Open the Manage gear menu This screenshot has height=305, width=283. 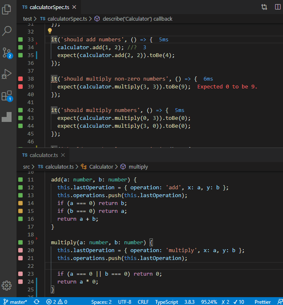[7, 286]
